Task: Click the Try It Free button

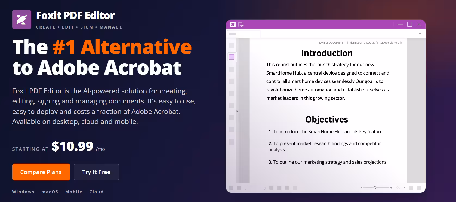Action: (96, 172)
